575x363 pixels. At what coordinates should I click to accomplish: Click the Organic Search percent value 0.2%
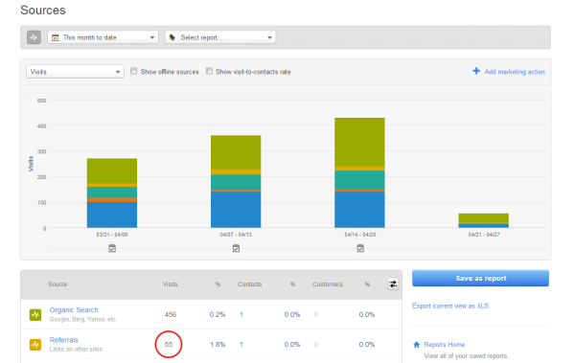[x=218, y=314]
